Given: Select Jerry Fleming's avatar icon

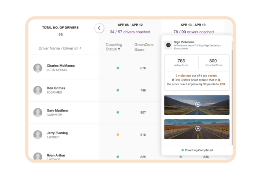Looking at the screenshot, I should click(38, 135).
